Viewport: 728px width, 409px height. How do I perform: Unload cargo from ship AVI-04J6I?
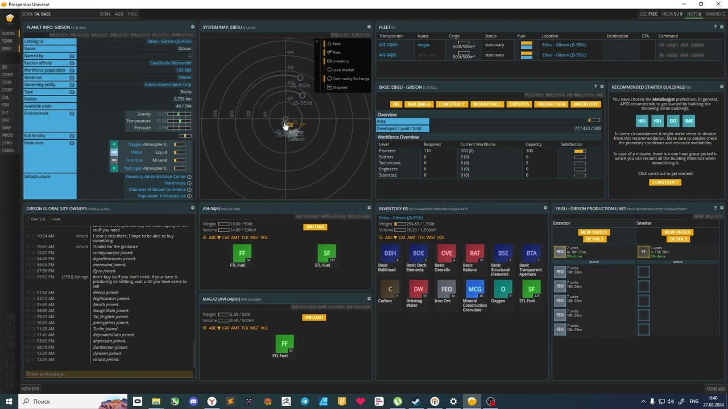click(315, 227)
